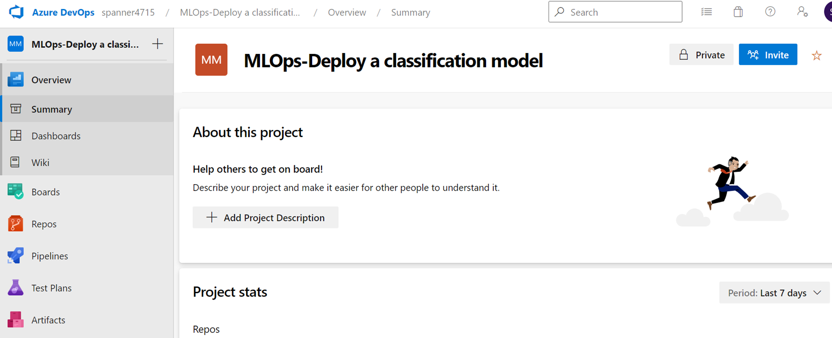832x338 pixels.
Task: Click the Summary page icon
Action: (x=16, y=109)
